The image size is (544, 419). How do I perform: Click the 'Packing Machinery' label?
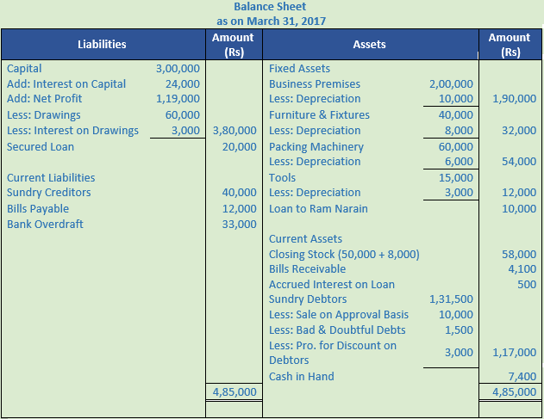click(316, 147)
